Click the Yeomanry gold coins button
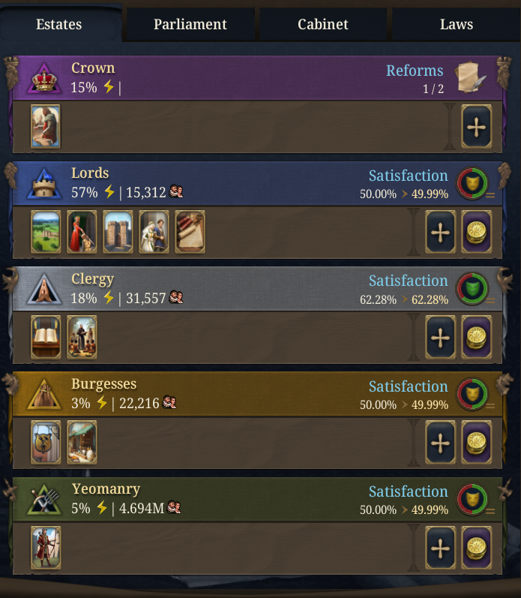Image resolution: width=521 pixels, height=598 pixels. pos(477,548)
